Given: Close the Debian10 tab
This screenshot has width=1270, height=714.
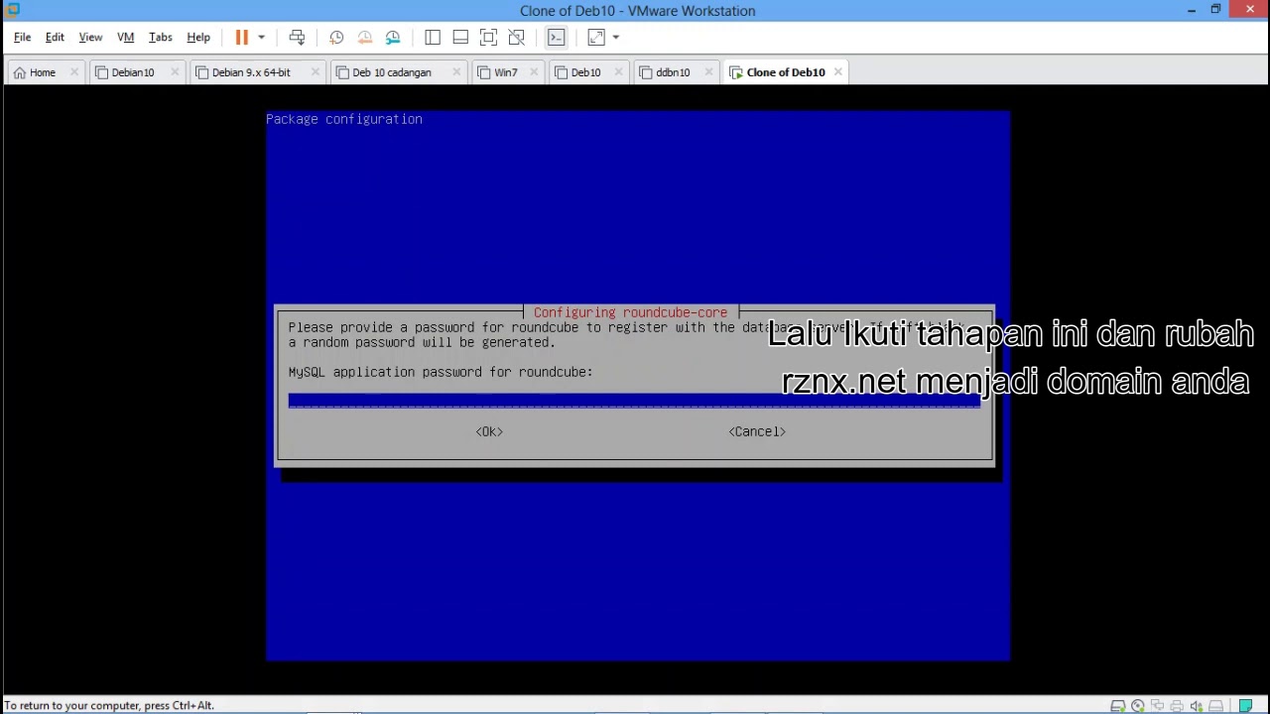Looking at the screenshot, I should 175,72.
